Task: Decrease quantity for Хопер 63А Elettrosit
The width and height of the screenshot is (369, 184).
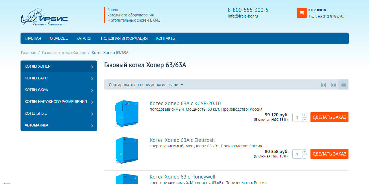Action: point(305,156)
